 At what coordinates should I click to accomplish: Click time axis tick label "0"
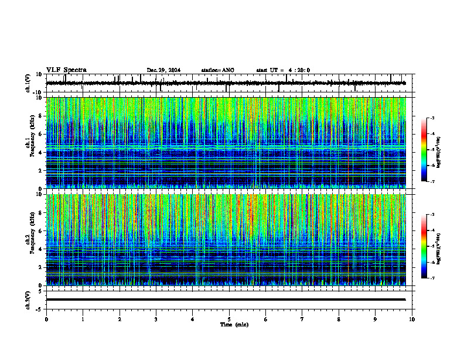click(x=46, y=319)
